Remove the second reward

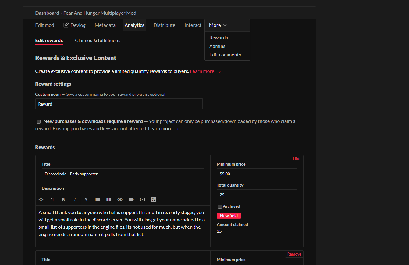click(294, 254)
